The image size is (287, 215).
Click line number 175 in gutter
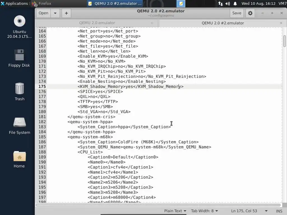[42, 87]
